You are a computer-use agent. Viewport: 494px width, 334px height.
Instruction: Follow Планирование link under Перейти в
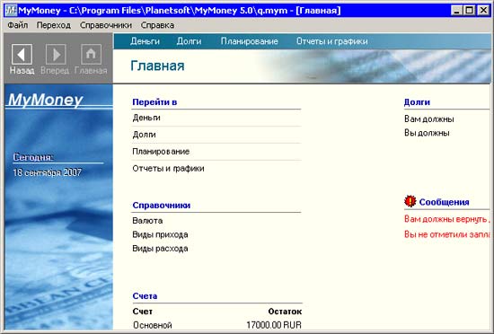pyautogui.click(x=161, y=152)
